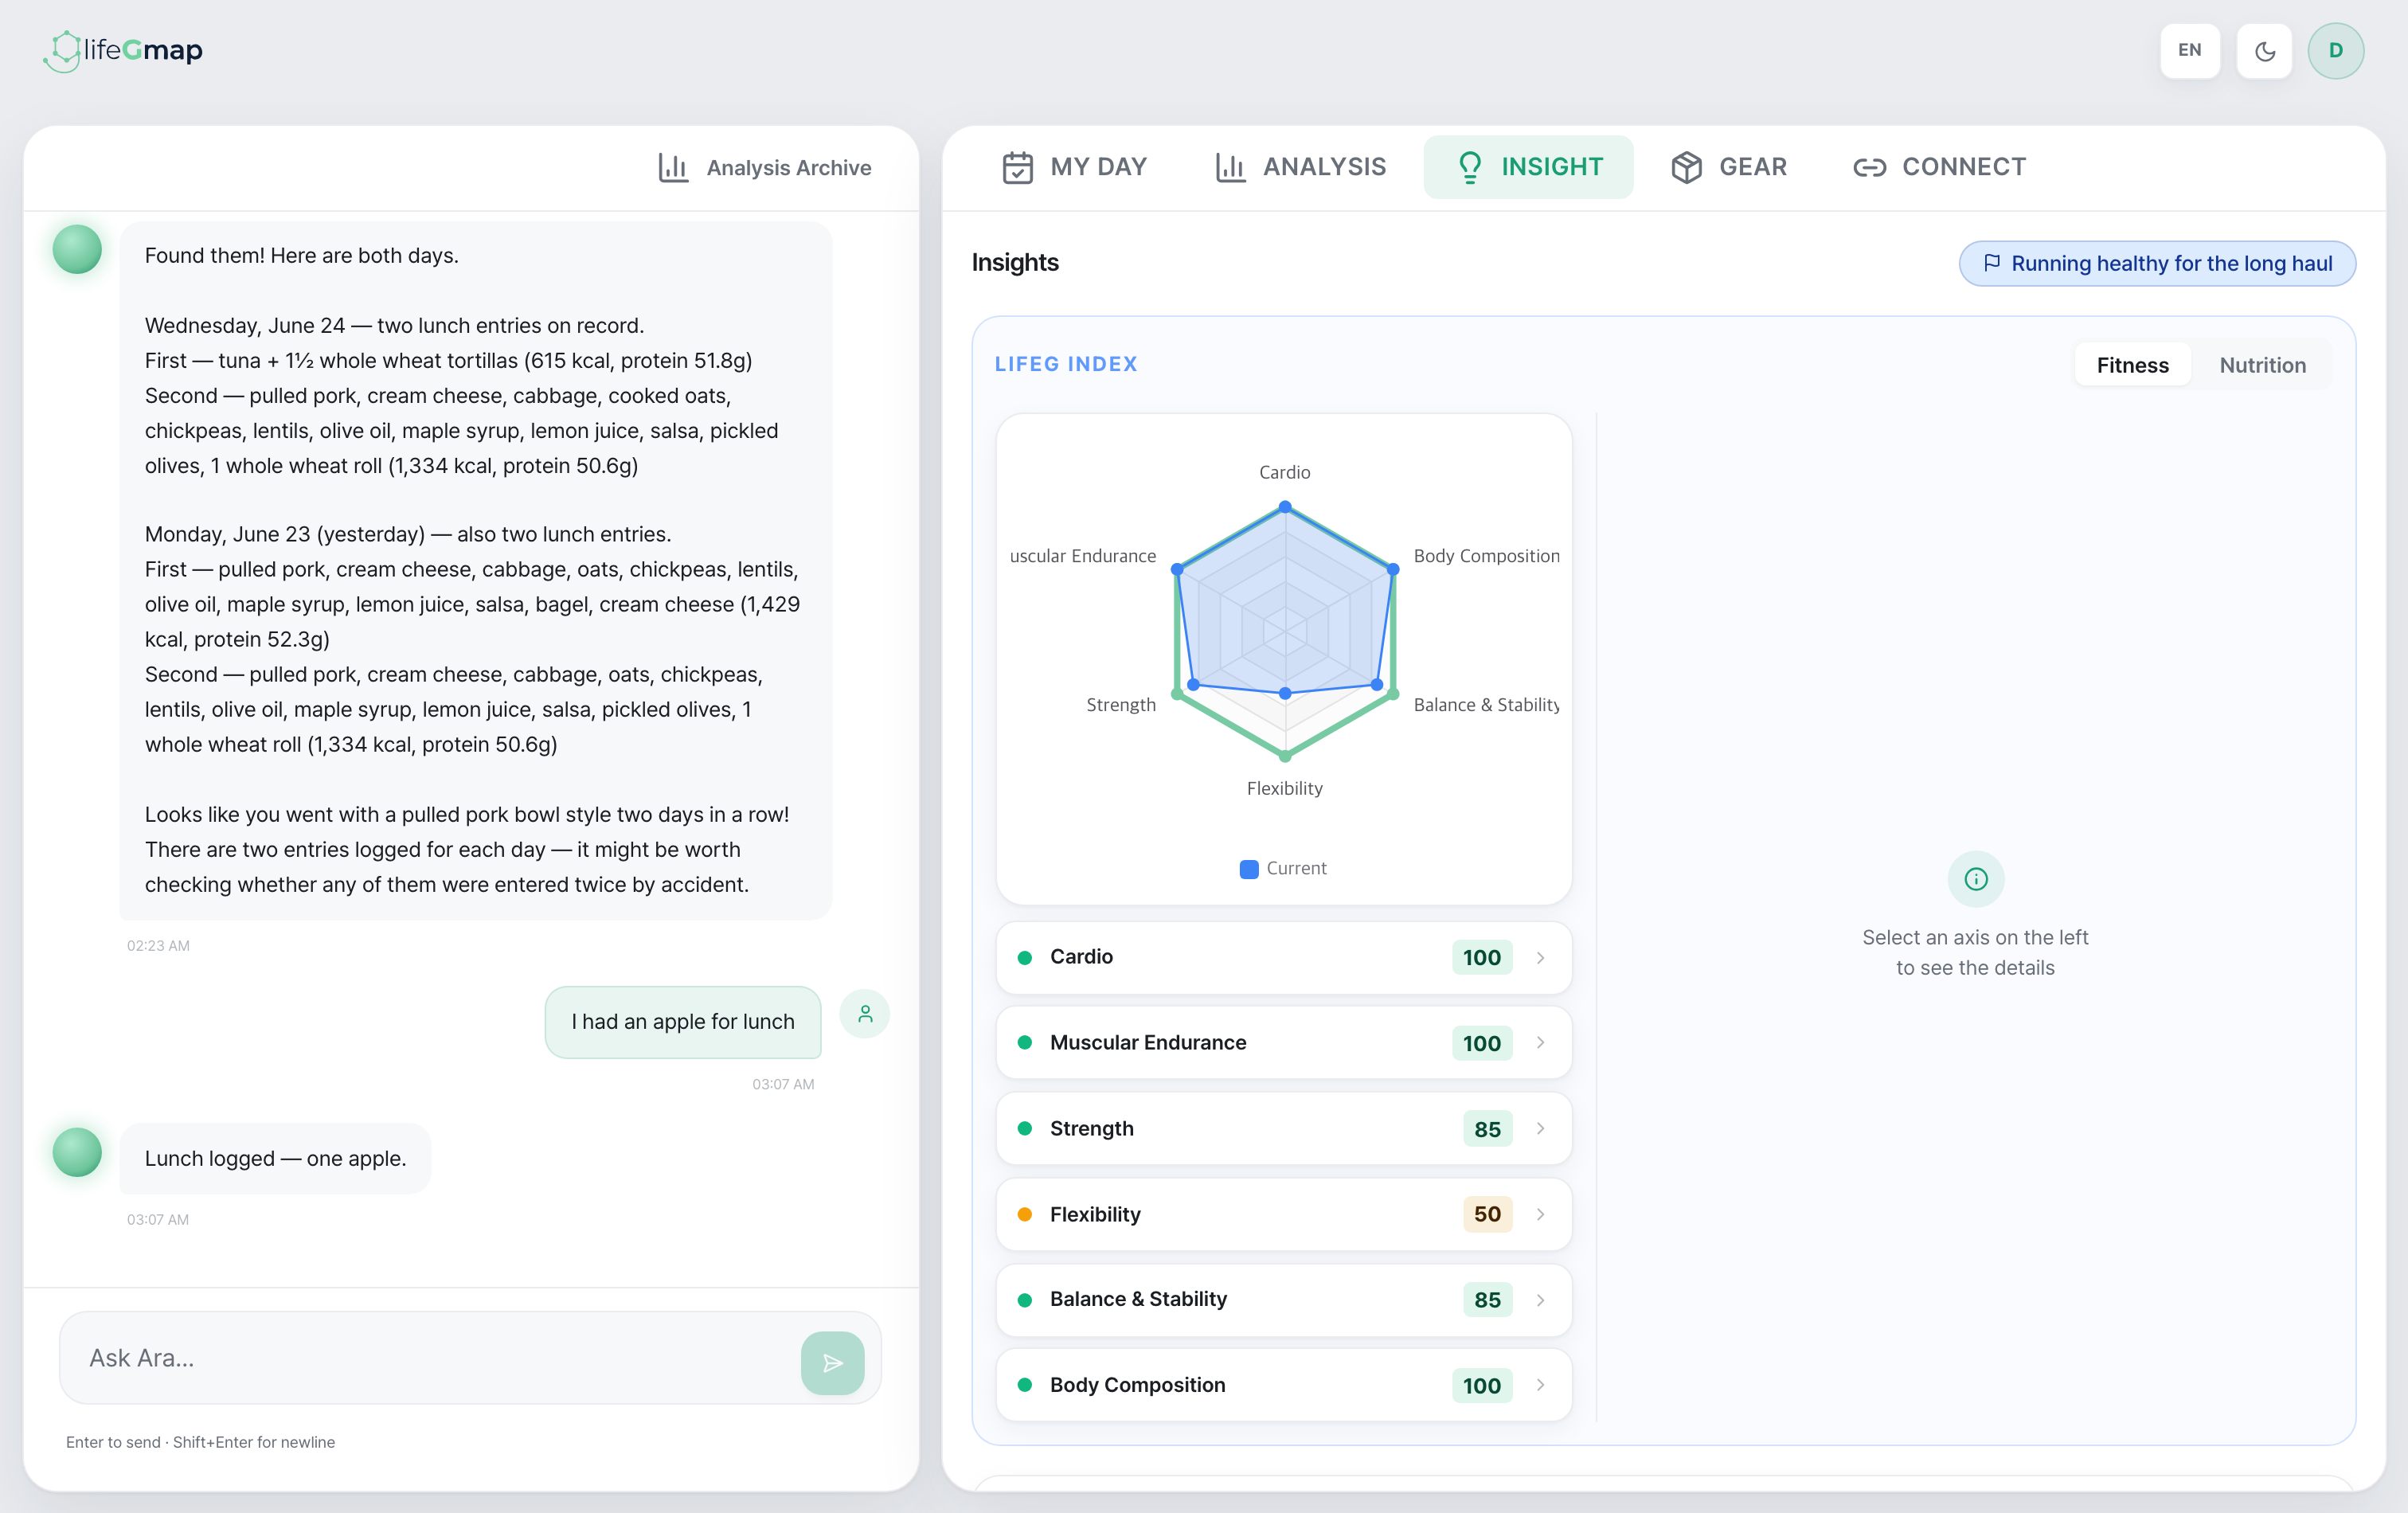Viewport: 2408px width, 1513px height.
Task: Click the Body Composition label on radar chart
Action: point(1486,556)
